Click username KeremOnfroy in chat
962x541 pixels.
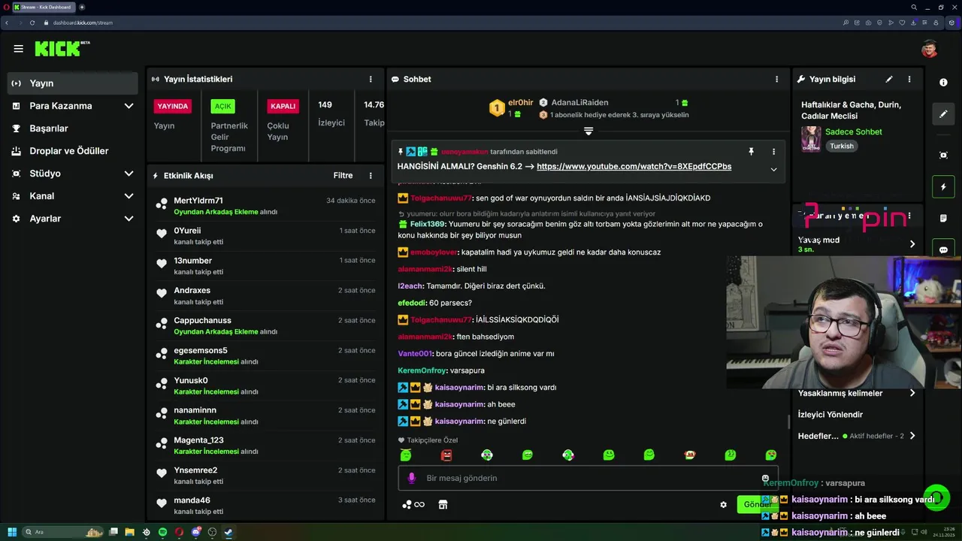[422, 370]
